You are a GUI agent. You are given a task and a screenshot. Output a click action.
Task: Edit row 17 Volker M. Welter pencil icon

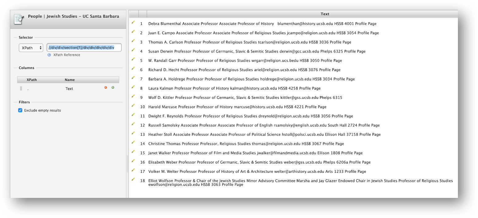click(x=133, y=170)
